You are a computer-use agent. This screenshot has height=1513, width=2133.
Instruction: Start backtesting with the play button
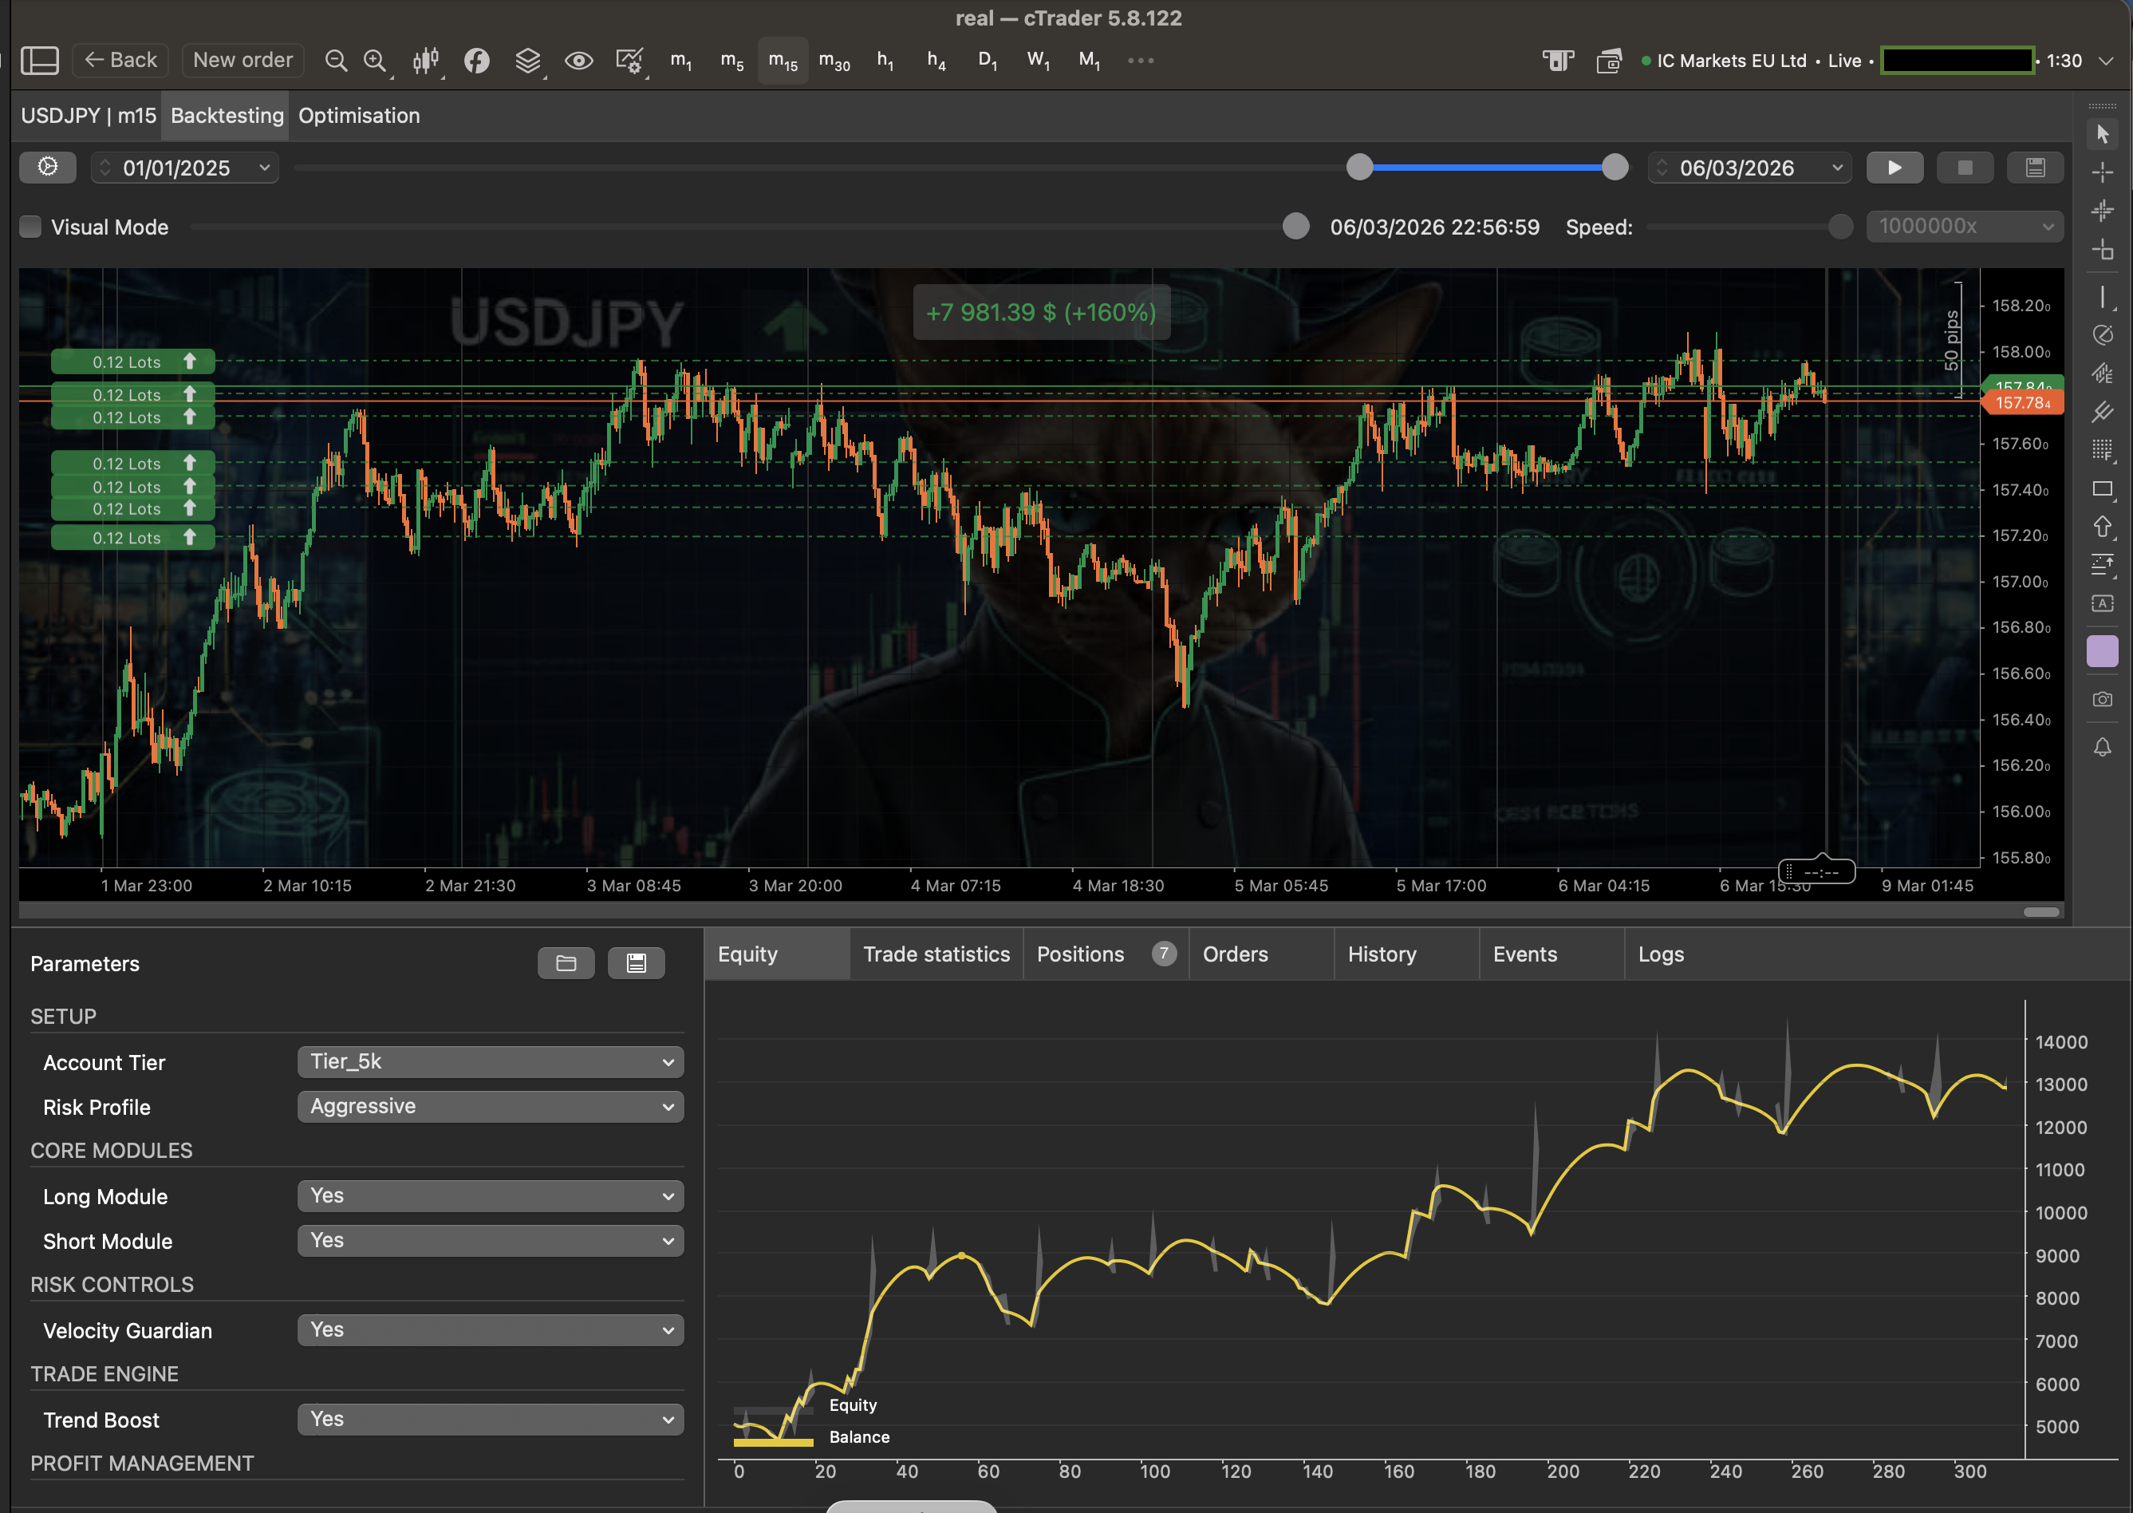[1894, 168]
